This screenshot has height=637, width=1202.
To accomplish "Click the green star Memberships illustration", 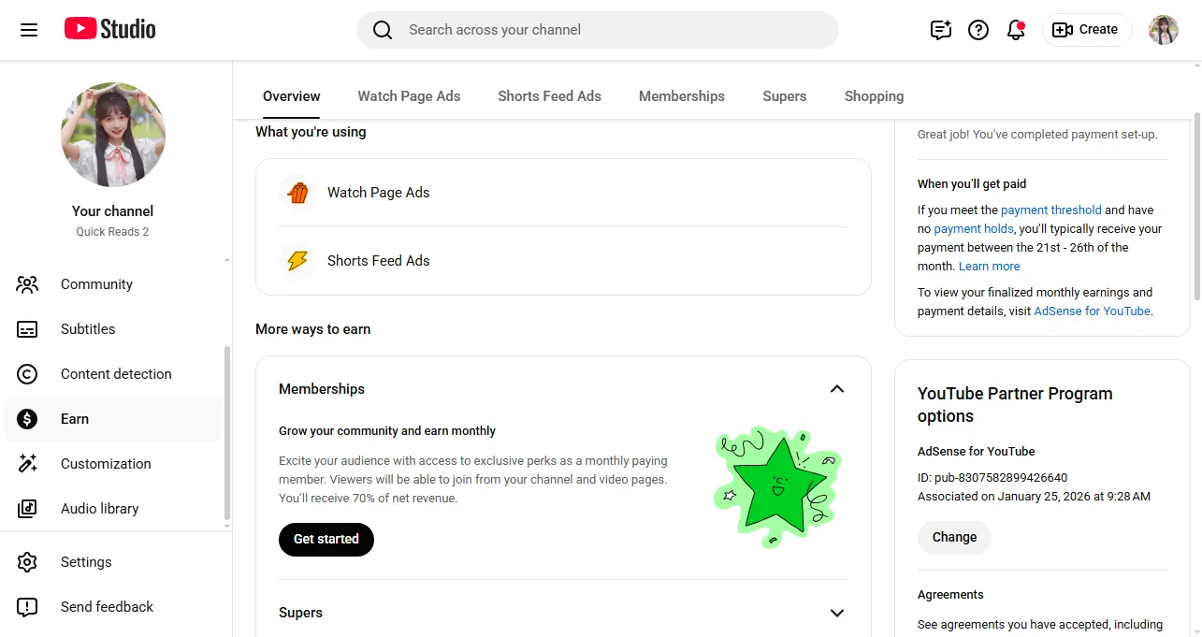I will click(x=777, y=487).
